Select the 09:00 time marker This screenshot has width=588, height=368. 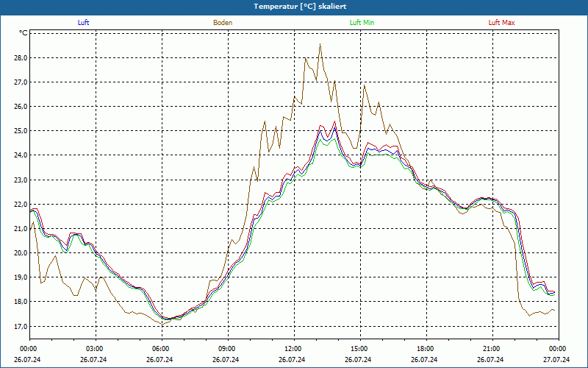226,349
